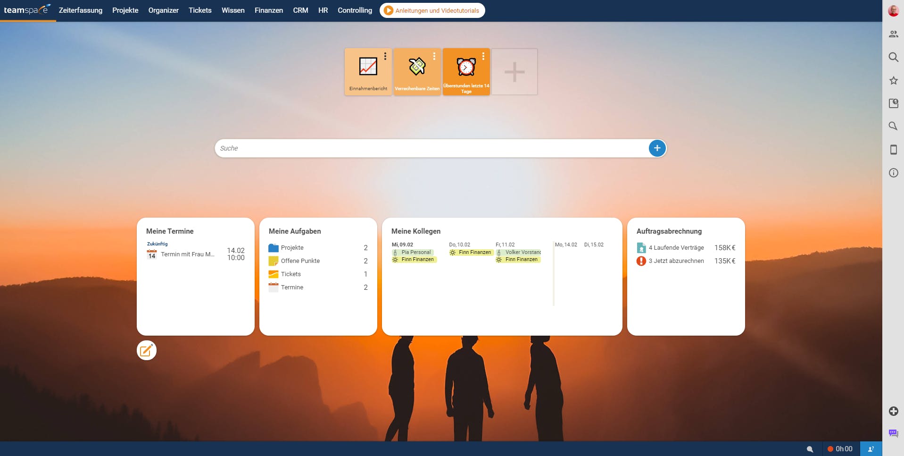The width and height of the screenshot is (904, 456).
Task: Open the favorites star in the sidebar
Action: pyautogui.click(x=894, y=80)
